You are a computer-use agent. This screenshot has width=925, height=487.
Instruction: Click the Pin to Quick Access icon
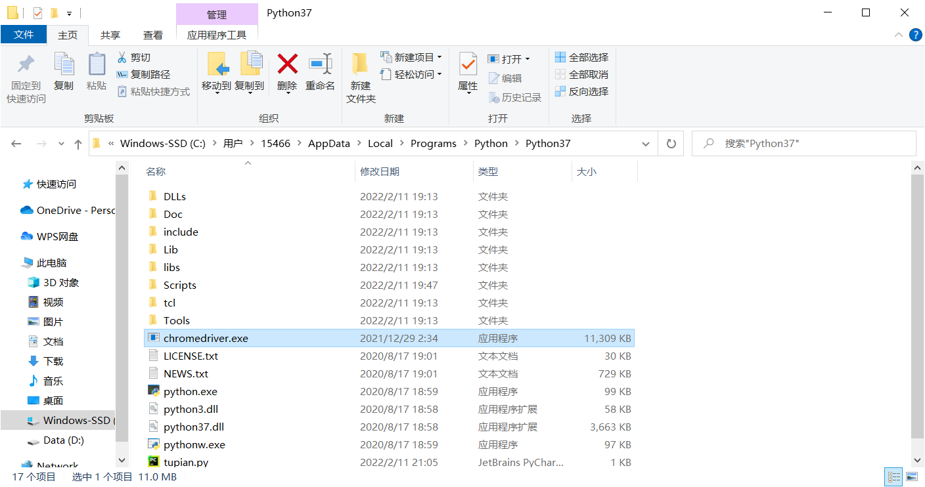point(26,64)
